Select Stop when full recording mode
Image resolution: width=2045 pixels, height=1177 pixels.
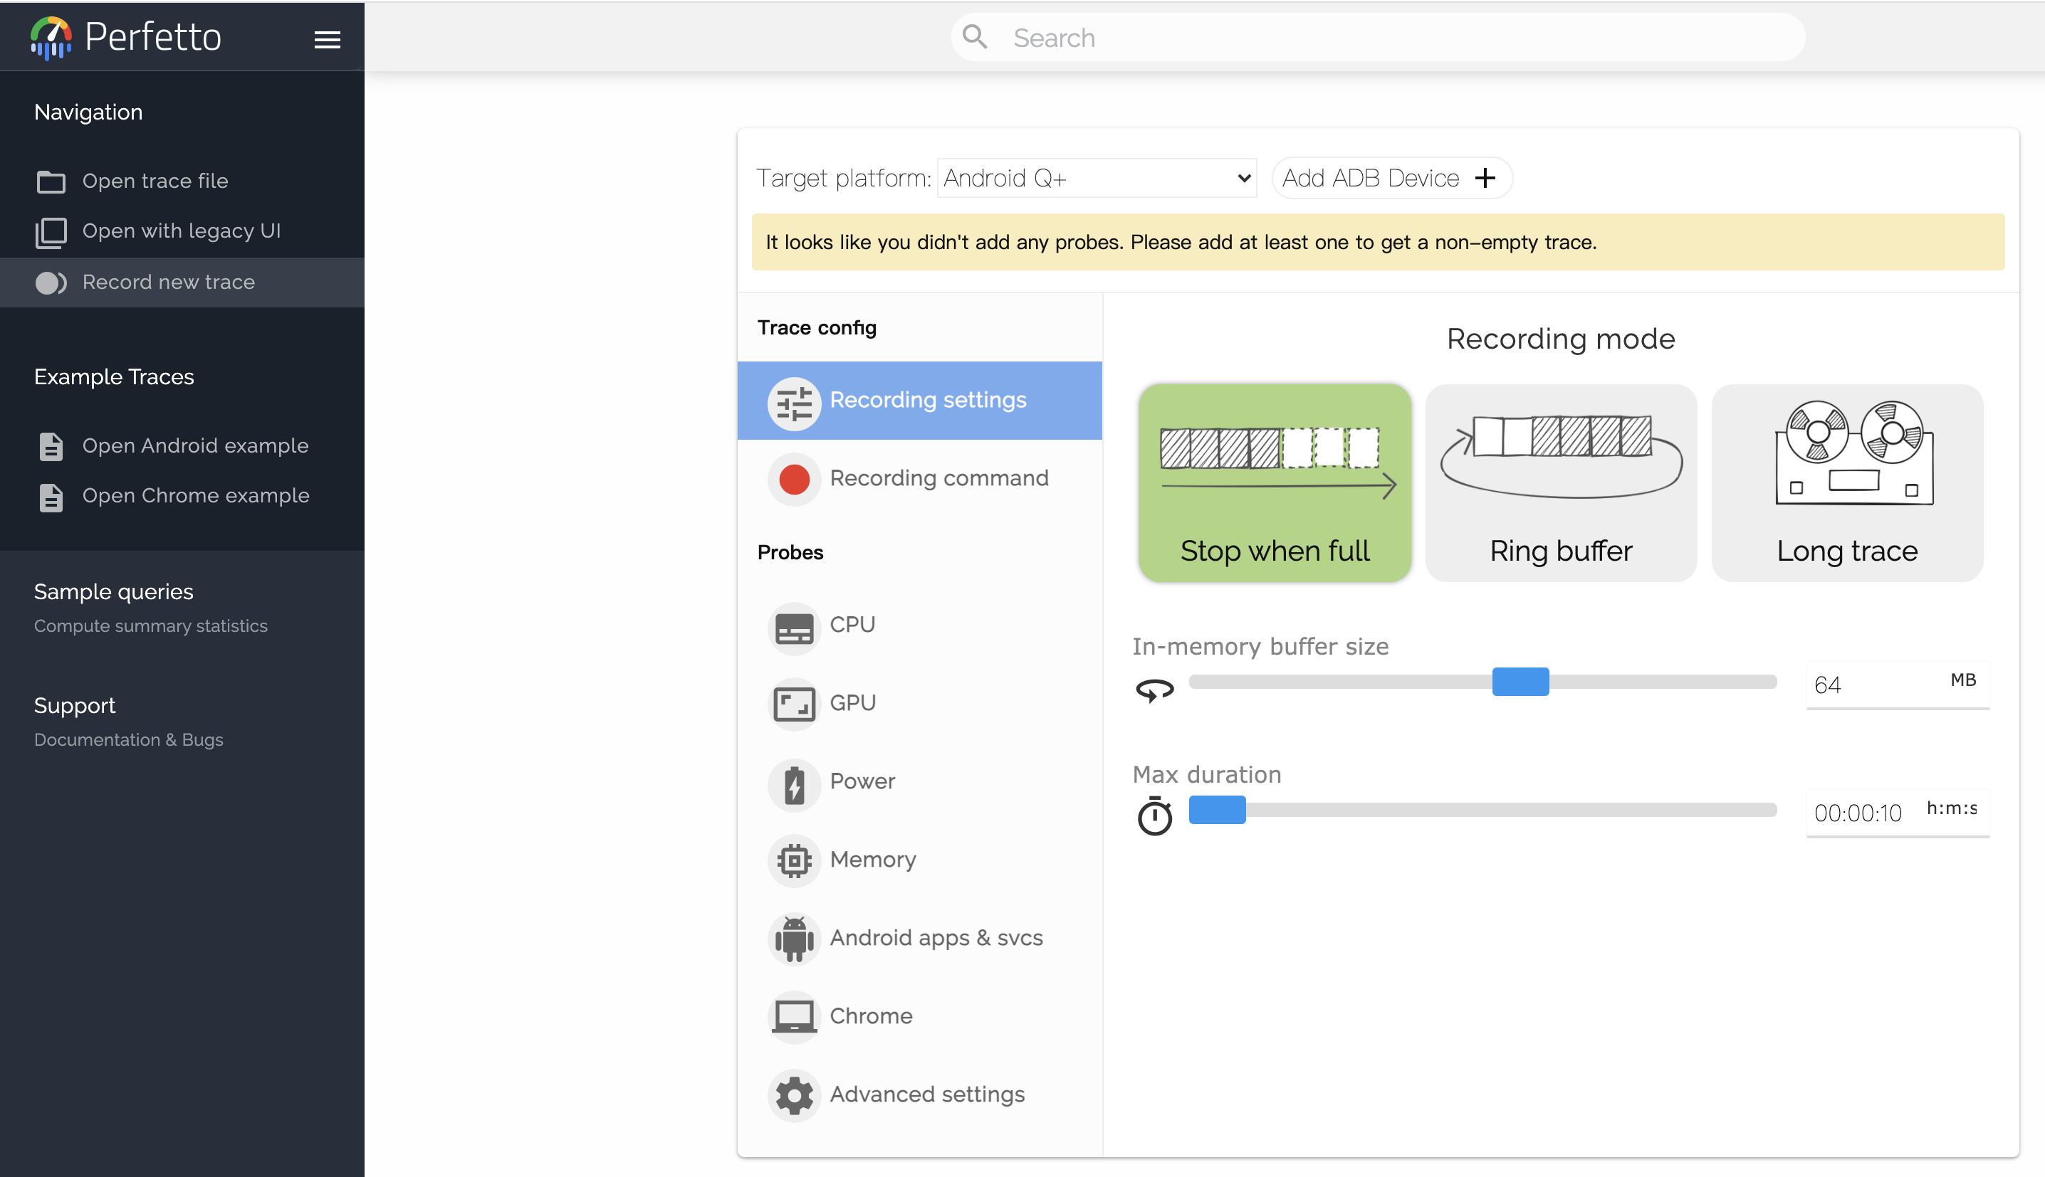coord(1275,482)
